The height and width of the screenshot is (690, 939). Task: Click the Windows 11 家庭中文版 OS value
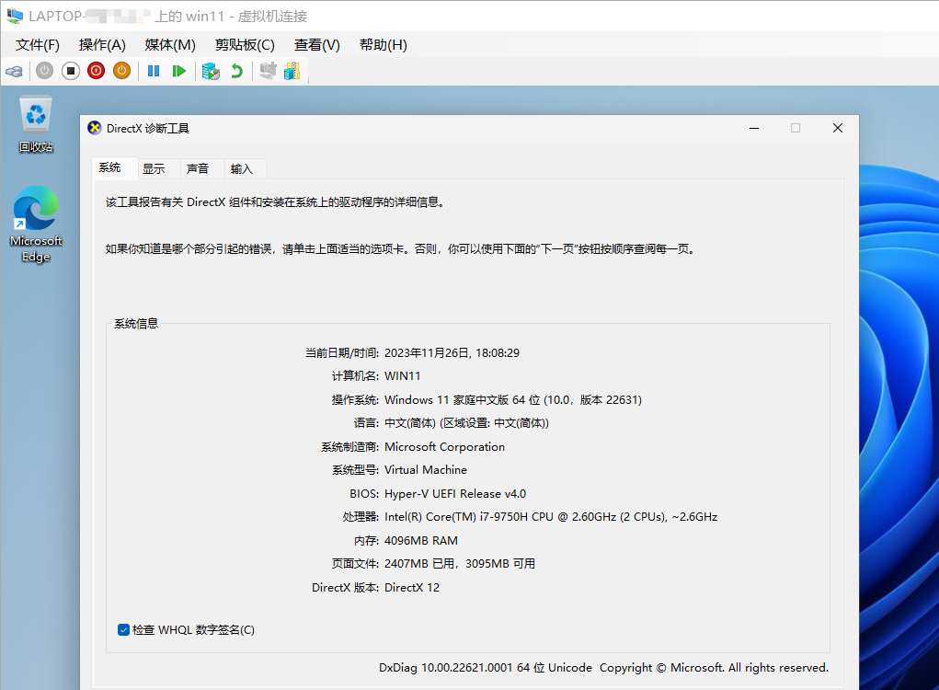point(513,400)
